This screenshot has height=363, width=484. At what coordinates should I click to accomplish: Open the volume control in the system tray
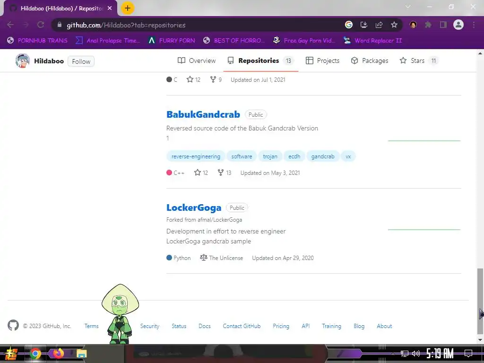[416, 354]
